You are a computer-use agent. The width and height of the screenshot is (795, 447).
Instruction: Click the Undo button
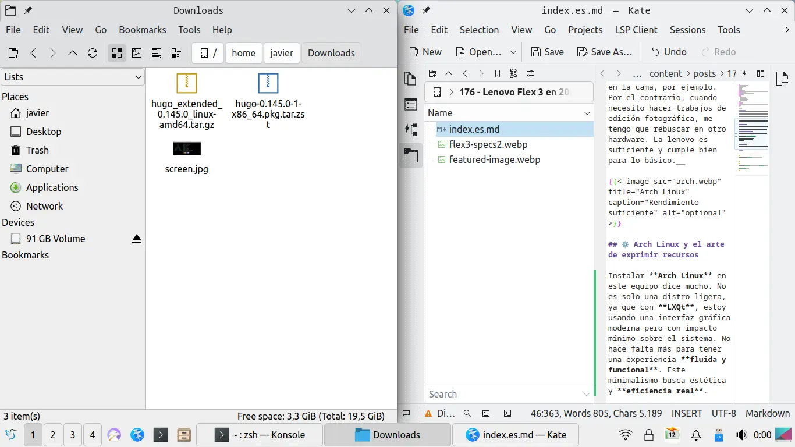(x=668, y=52)
